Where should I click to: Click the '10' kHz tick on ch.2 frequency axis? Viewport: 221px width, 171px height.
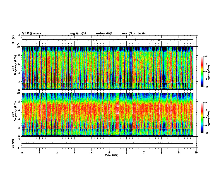pyautogui.click(x=19, y=93)
